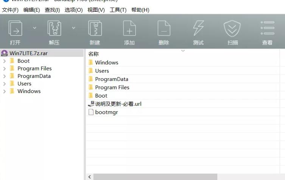Click folder icon of ProgramData in file list
285x180 pixels.
coord(91,79)
